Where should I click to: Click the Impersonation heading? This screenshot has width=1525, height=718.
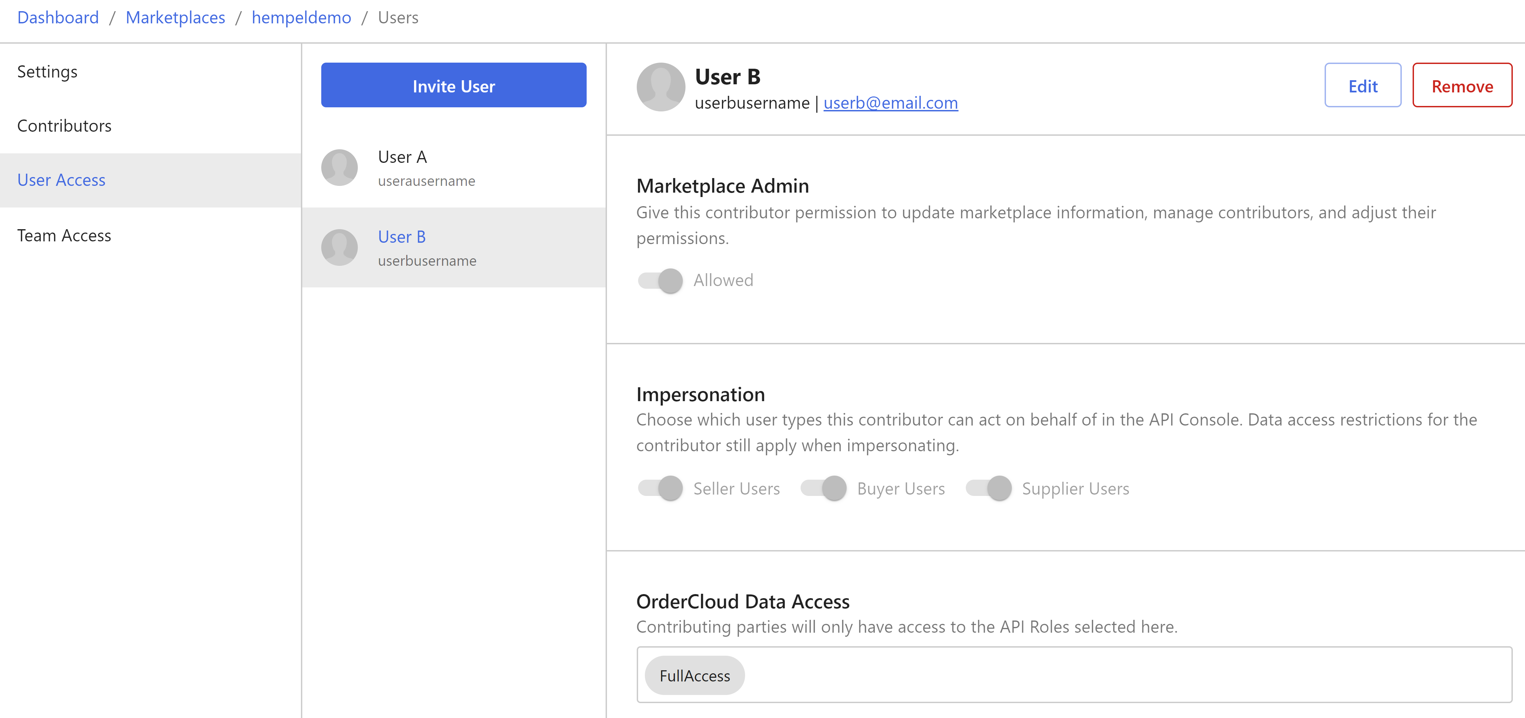click(700, 395)
